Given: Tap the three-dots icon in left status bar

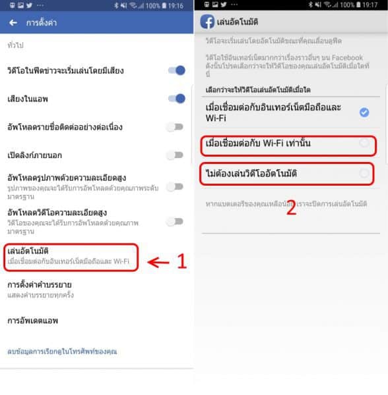Looking at the screenshot, I should coord(40,5).
